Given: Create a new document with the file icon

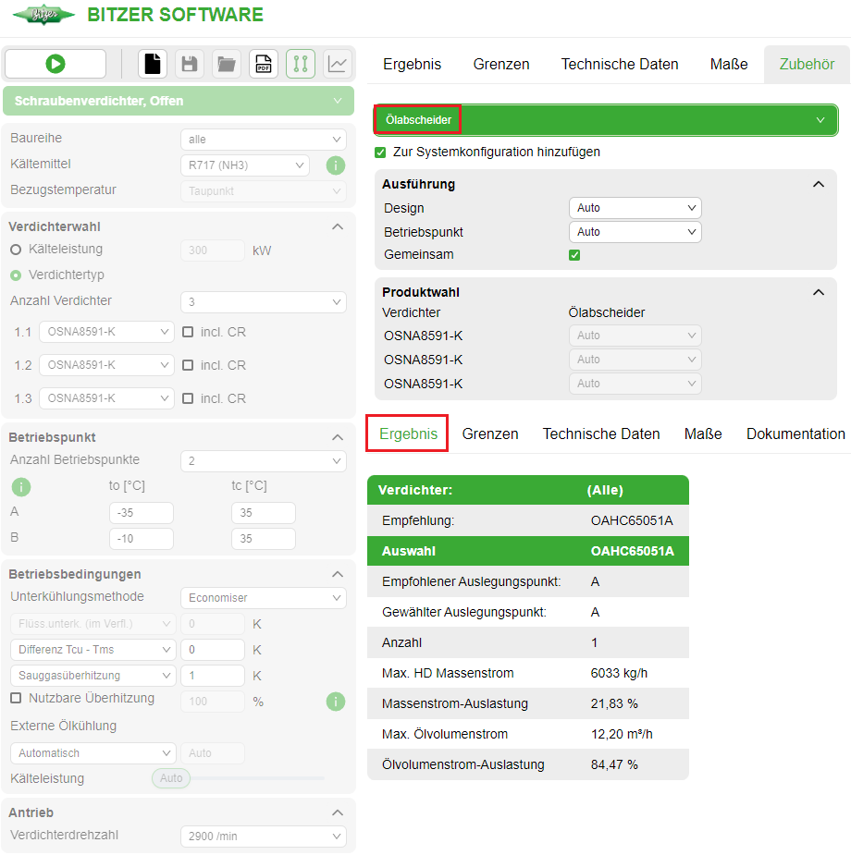Looking at the screenshot, I should click(x=153, y=64).
